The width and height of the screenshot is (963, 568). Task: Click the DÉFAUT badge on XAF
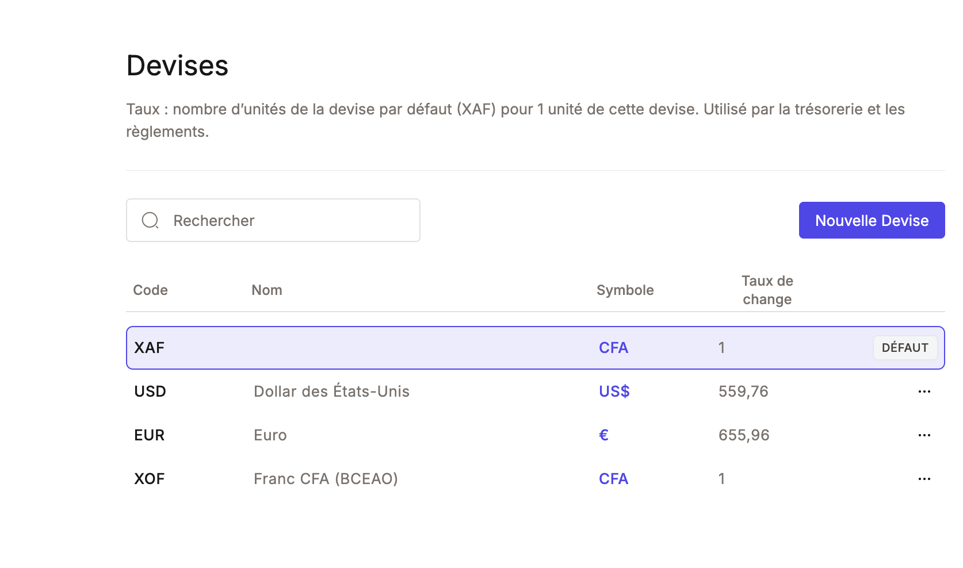[x=904, y=348]
